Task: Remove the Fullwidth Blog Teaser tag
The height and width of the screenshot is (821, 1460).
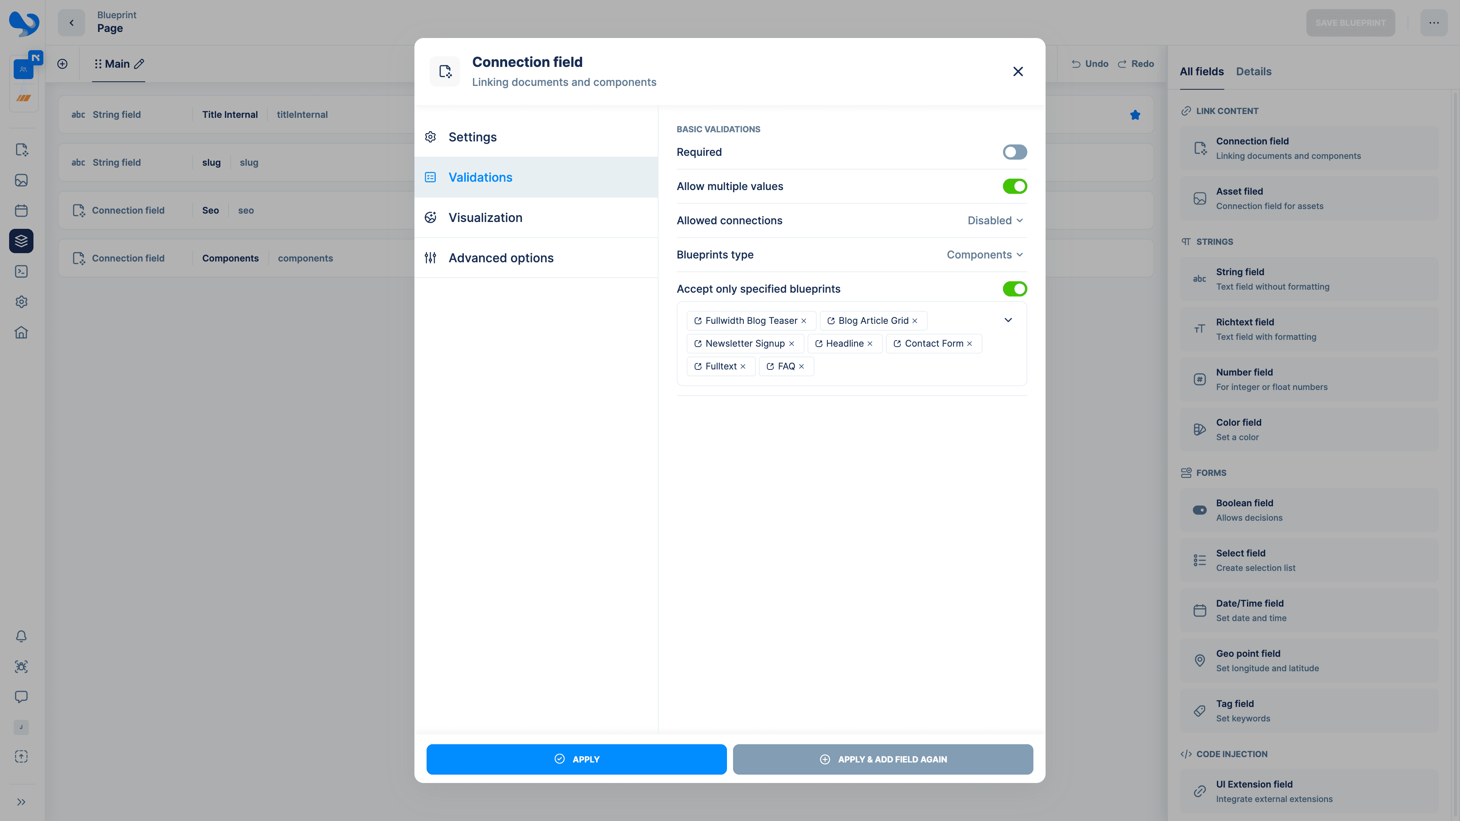Action: click(x=804, y=321)
